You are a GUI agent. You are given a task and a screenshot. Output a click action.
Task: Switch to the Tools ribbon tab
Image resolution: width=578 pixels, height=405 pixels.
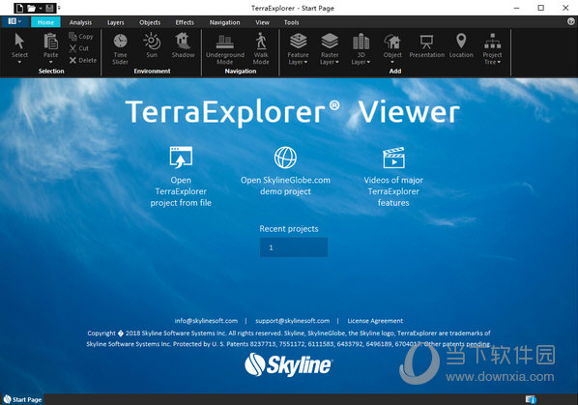tap(291, 22)
